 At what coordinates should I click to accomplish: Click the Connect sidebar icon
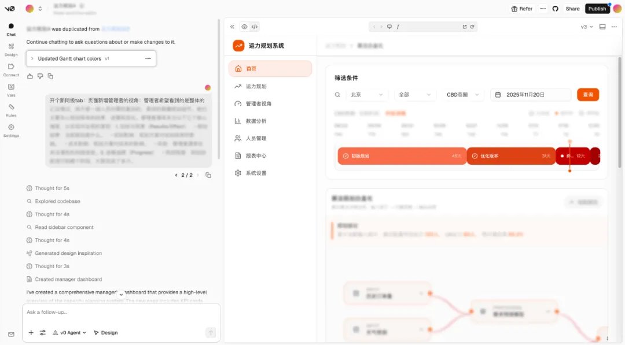pyautogui.click(x=11, y=69)
